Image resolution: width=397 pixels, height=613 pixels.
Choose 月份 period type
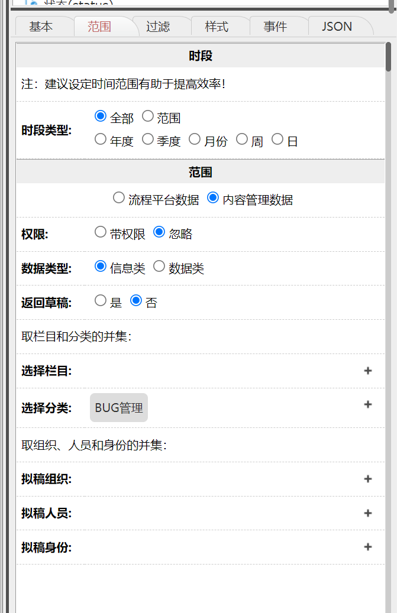(195, 140)
